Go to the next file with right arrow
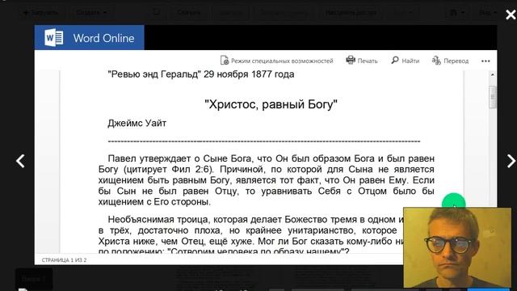 [511, 161]
